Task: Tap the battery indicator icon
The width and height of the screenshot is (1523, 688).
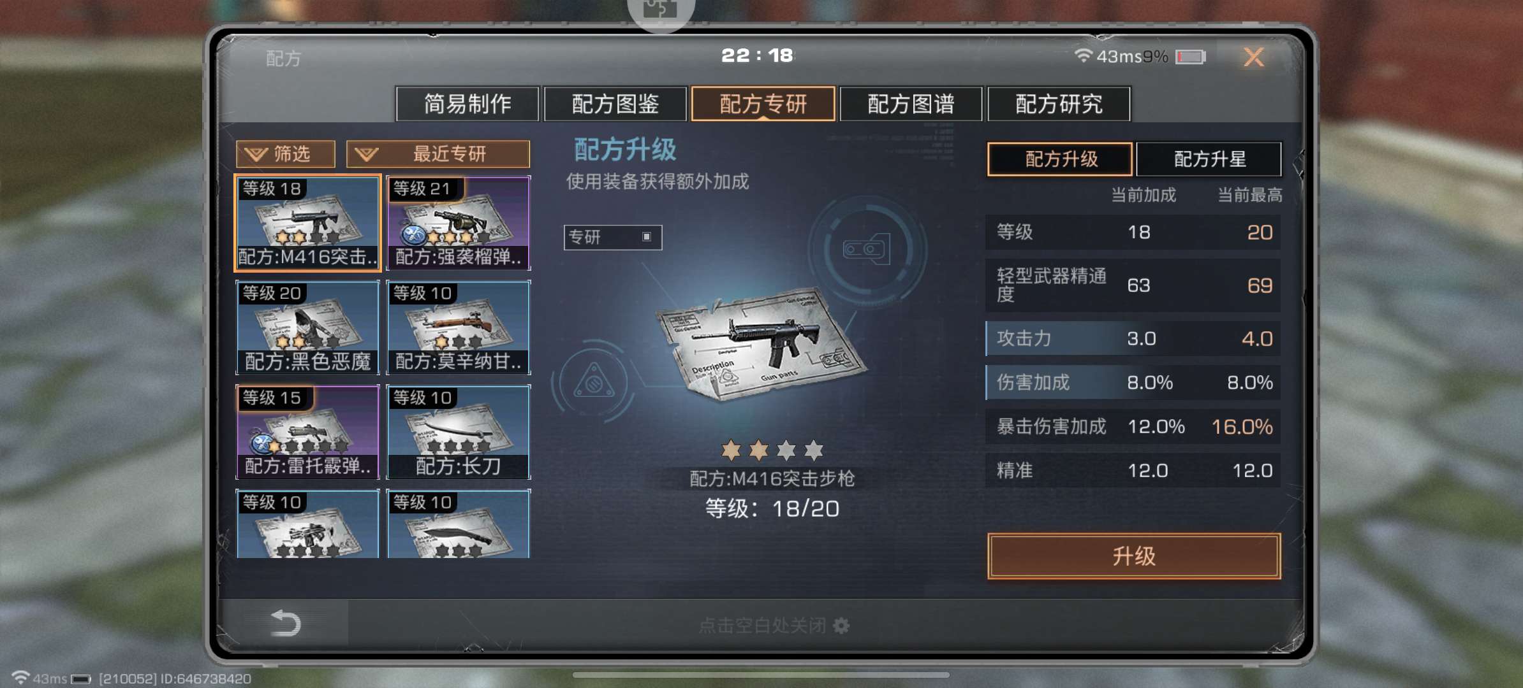Action: pyautogui.click(x=1190, y=57)
